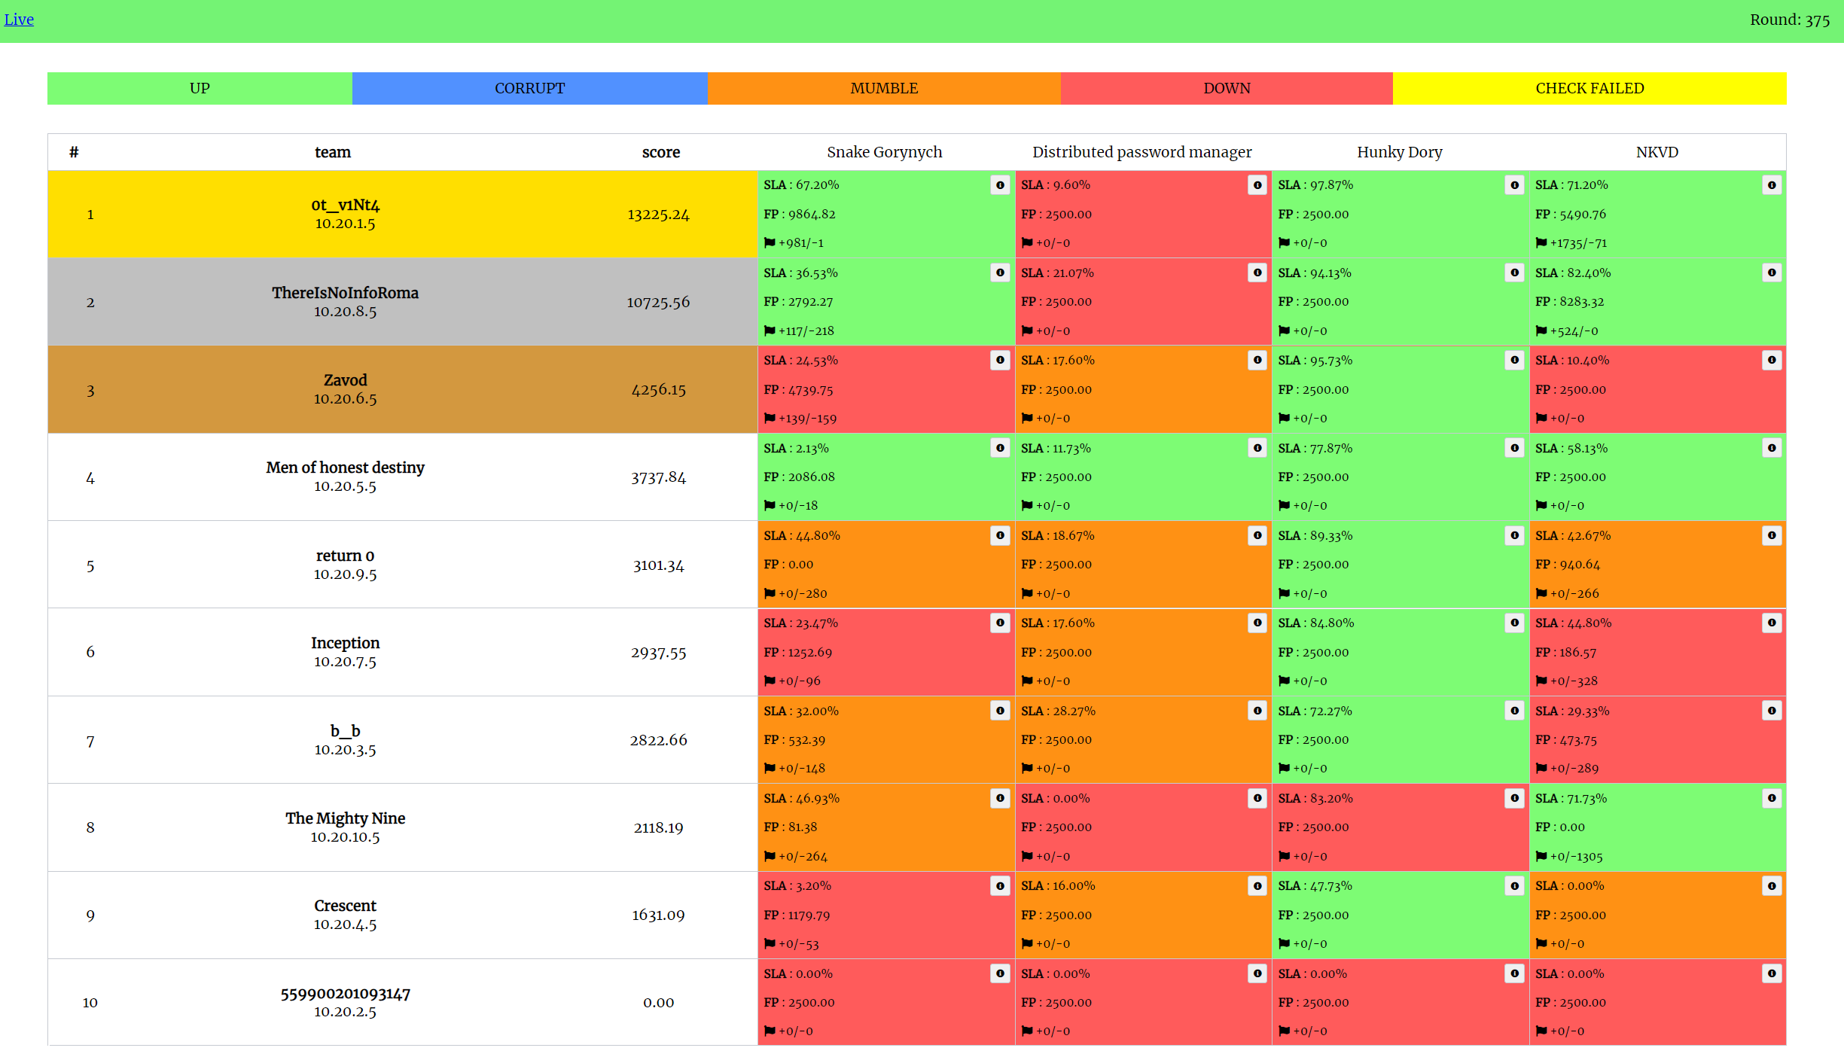Open info for 0t__v1Nt4's Snake Gorynych service
The image size is (1844, 1060).
(x=999, y=184)
